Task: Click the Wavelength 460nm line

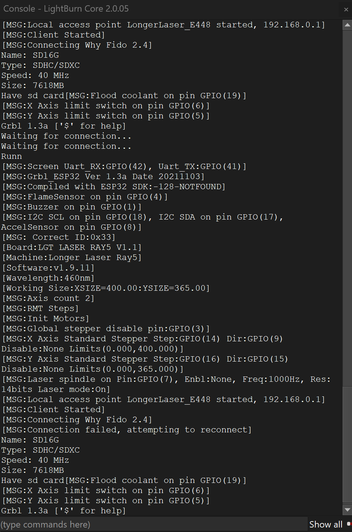Action: tap(48, 278)
